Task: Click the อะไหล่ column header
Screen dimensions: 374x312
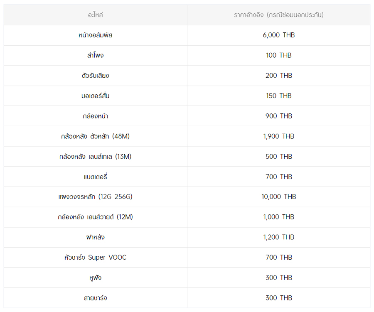Action: pyautogui.click(x=95, y=15)
